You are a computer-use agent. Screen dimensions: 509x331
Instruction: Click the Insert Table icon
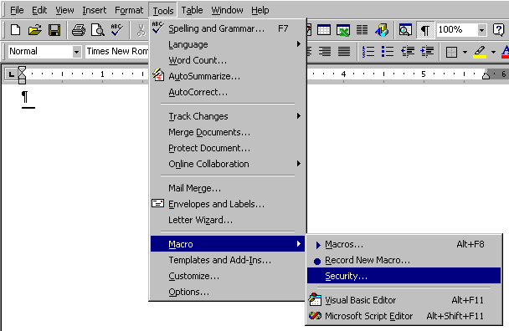(x=324, y=30)
